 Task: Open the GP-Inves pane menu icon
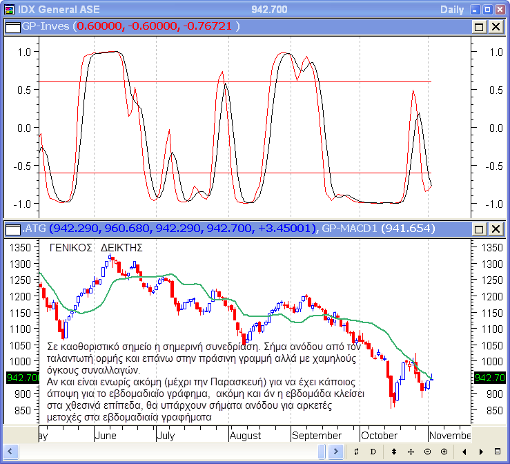pyautogui.click(x=14, y=26)
